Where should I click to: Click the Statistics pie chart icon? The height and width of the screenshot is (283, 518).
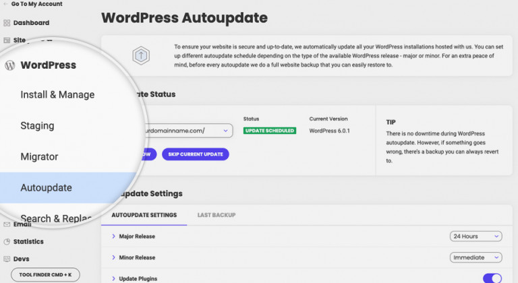tap(7, 242)
